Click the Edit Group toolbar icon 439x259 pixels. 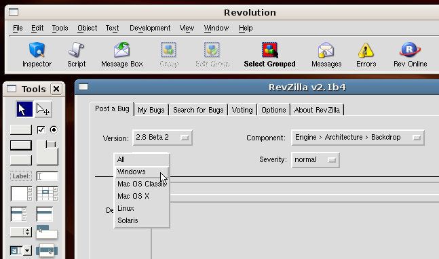click(212, 55)
